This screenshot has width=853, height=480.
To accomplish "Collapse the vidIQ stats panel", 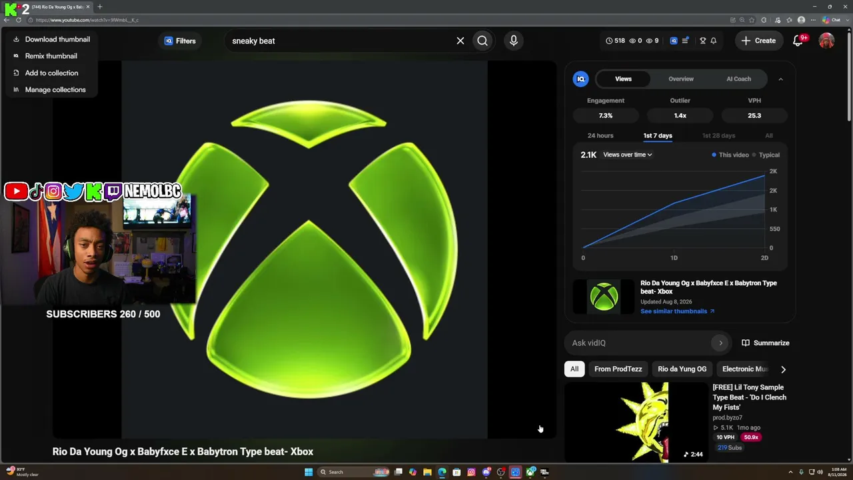I will 780,79.
